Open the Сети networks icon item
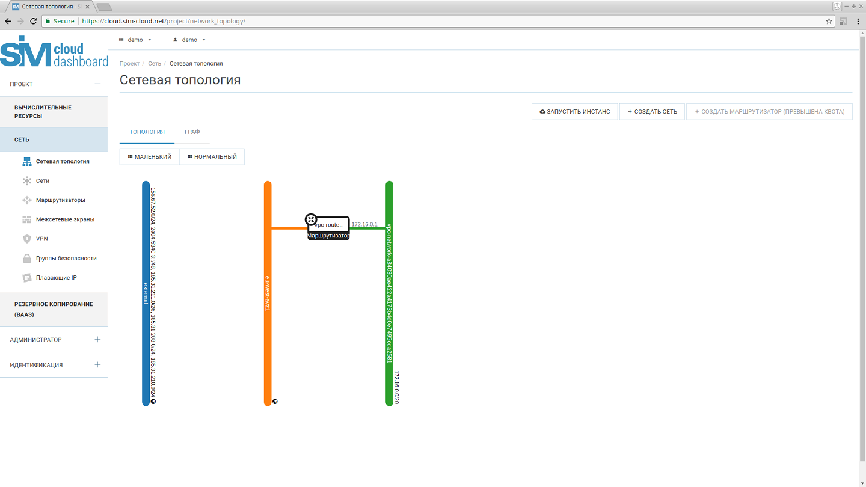The image size is (866, 487). pyautogui.click(x=26, y=180)
